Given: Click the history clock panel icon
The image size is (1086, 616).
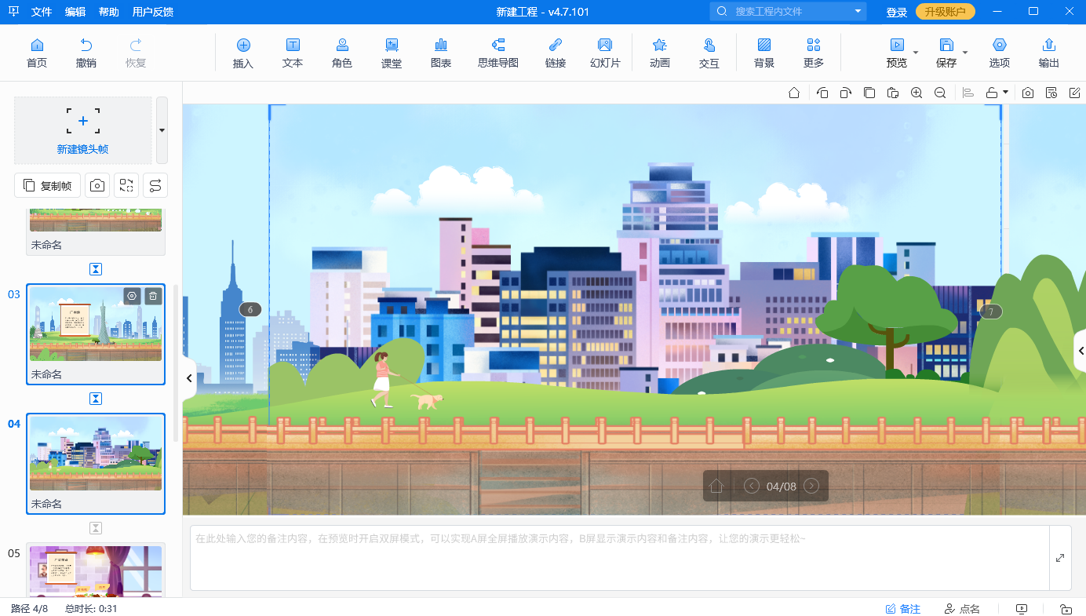Looking at the screenshot, I should click(x=1051, y=93).
